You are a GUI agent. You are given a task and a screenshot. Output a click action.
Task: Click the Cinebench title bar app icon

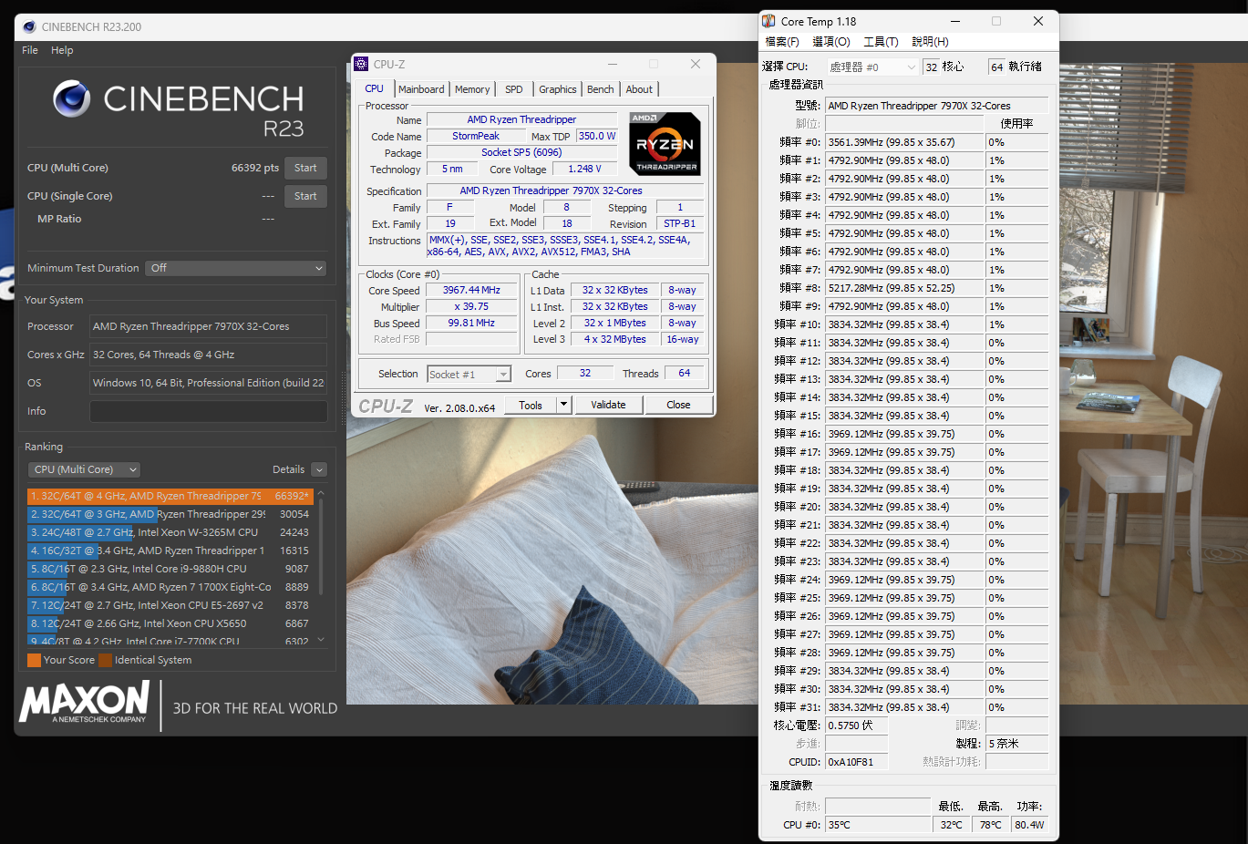[x=29, y=26]
